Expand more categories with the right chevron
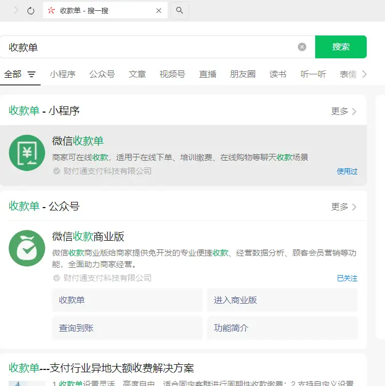Screen dimensions: 385x386 point(364,74)
